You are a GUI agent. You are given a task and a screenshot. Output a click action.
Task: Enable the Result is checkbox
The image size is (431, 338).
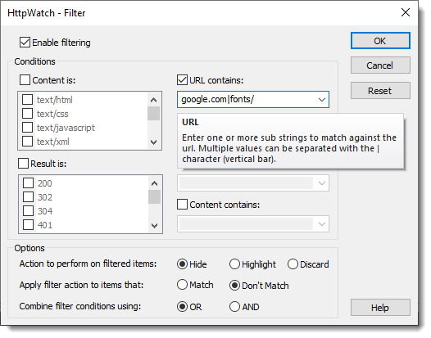(x=24, y=164)
